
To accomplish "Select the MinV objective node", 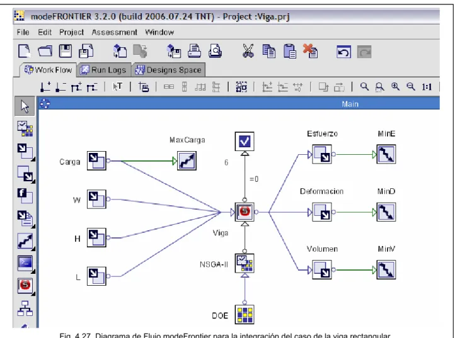I will tap(386, 269).
